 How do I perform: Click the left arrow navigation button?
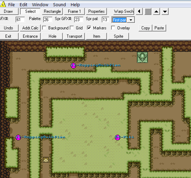coord(139,11)
